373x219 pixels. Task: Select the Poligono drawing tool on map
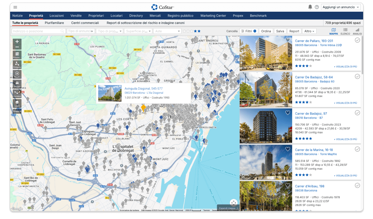[17, 64]
